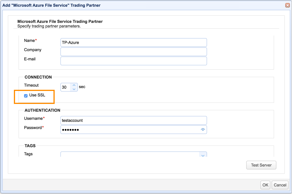This screenshot has height=194, width=292.
Task: Open the Tags dropdown arrow
Action: click(203, 155)
